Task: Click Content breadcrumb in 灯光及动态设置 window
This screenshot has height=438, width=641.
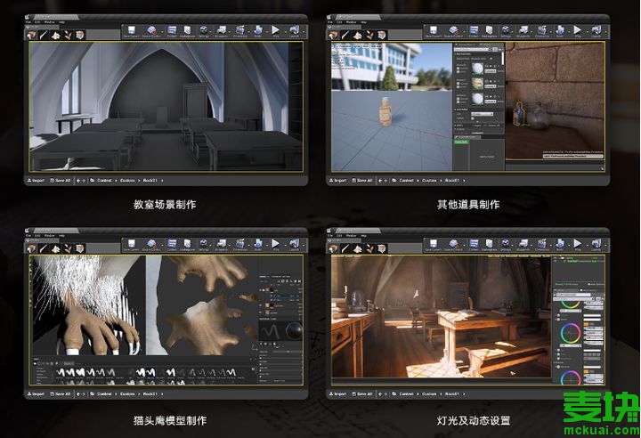Action: [x=406, y=393]
